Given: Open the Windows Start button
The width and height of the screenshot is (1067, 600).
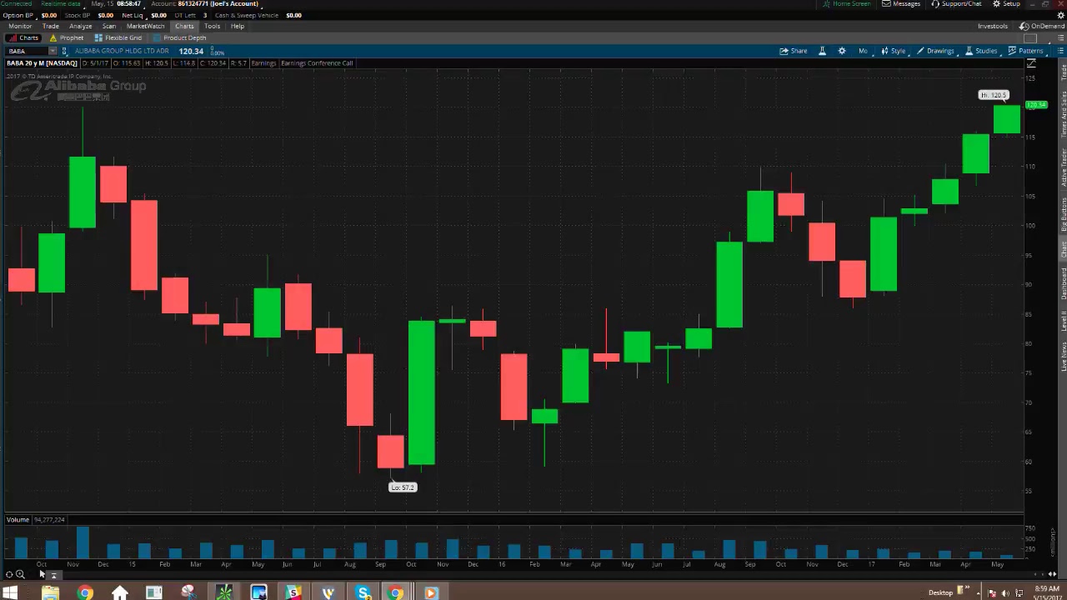Looking at the screenshot, I should pos(12,592).
